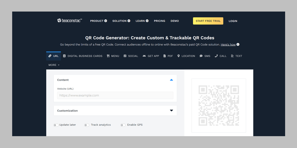Collapse the Content section arrow
Image resolution: width=297 pixels, height=148 pixels.
point(171,80)
